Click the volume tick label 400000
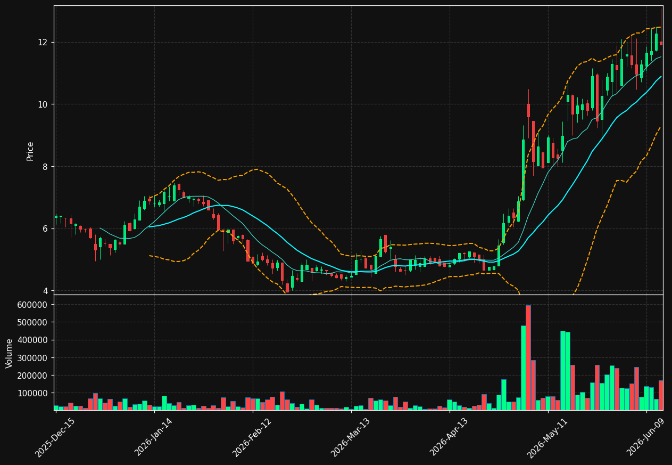Screen dimensions: 672x465 33,340
